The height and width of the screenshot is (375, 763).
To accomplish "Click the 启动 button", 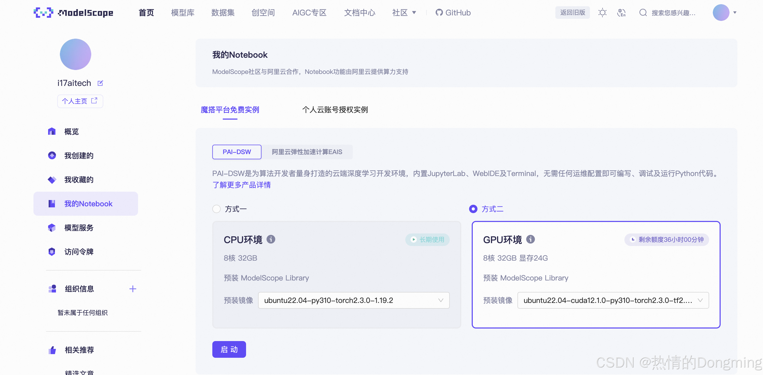I will tap(229, 350).
